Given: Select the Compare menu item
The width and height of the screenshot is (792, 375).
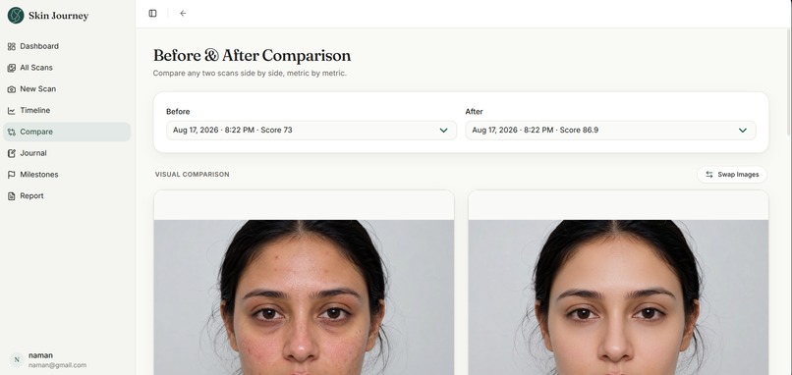Looking at the screenshot, I should tap(67, 132).
